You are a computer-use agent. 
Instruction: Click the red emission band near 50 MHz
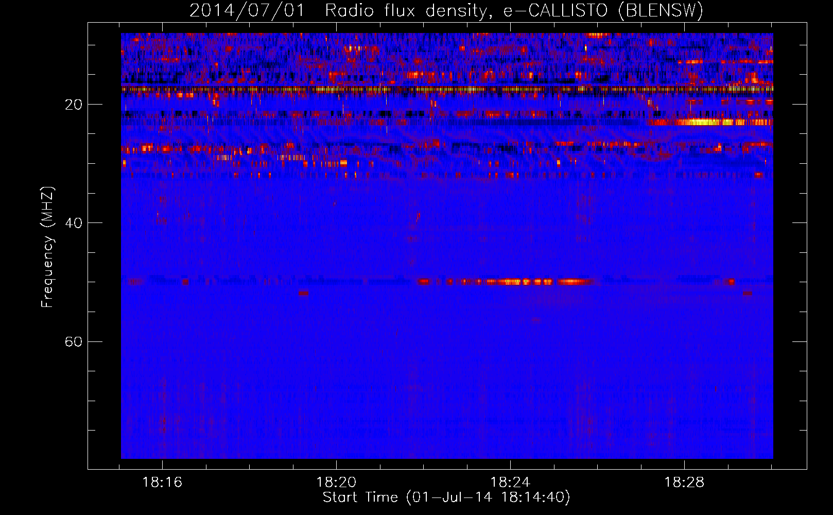tap(506, 282)
